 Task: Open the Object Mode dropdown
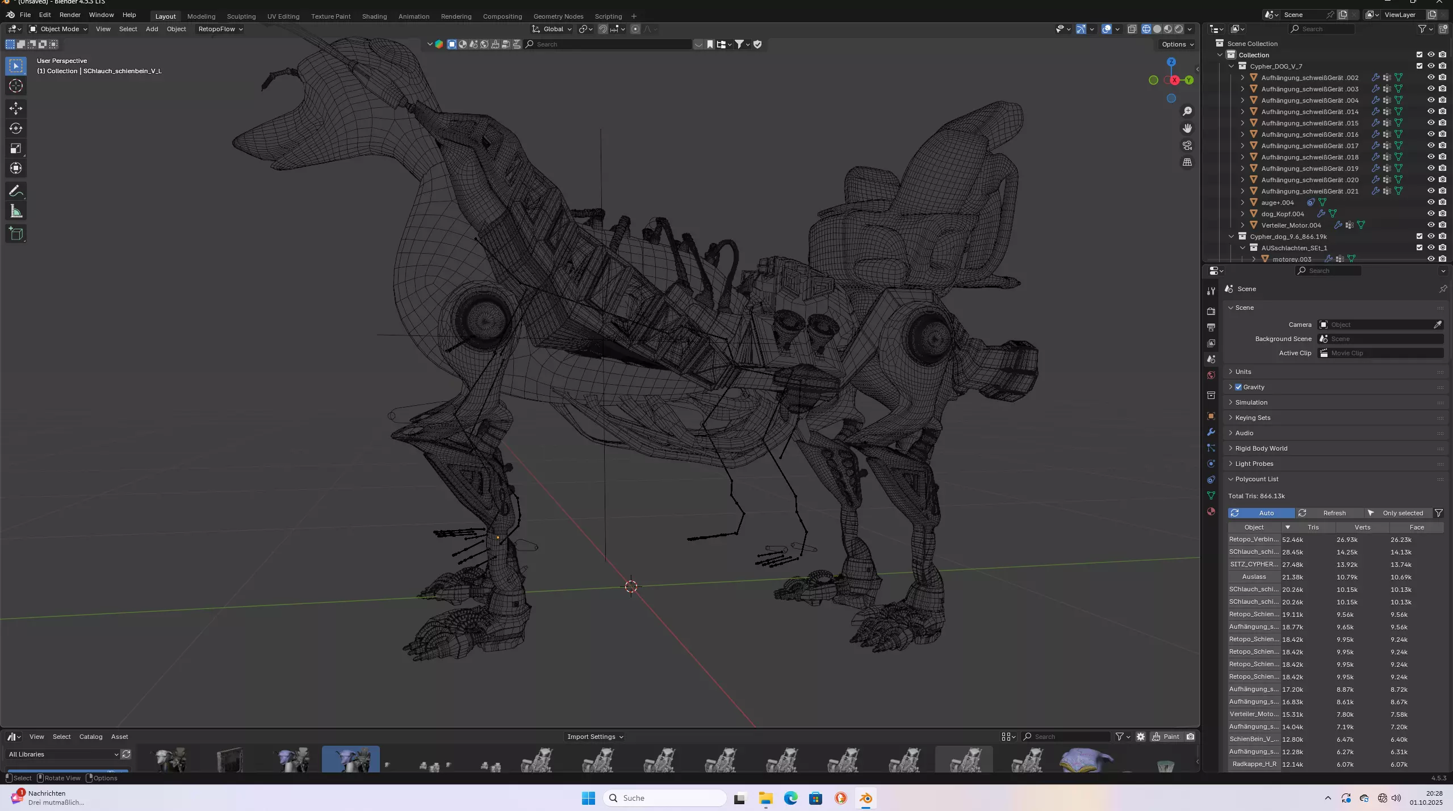point(58,29)
